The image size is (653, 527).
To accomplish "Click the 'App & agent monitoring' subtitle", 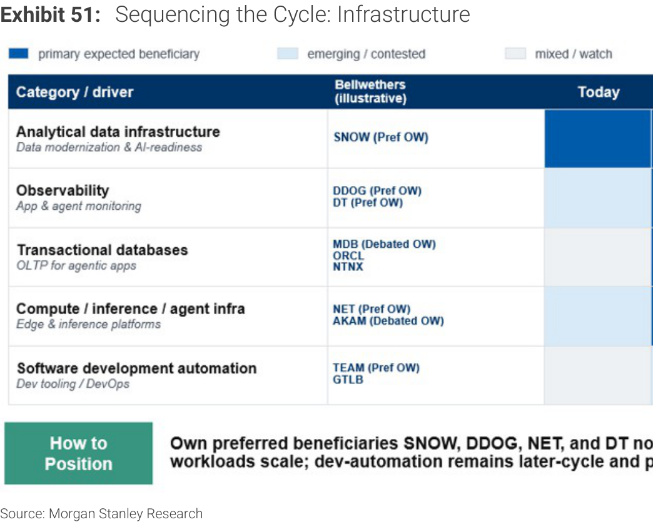I will pos(79,206).
